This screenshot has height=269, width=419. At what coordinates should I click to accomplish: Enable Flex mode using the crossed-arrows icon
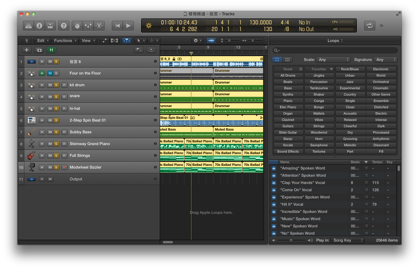pos(114,40)
